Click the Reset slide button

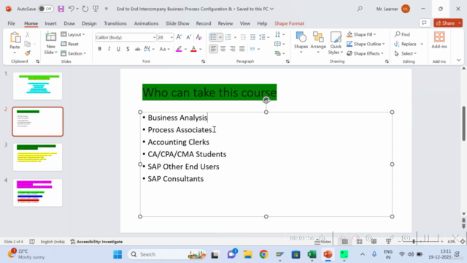[x=70, y=44]
